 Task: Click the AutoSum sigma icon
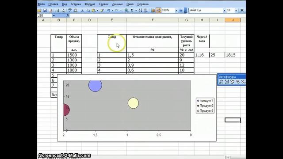pos(132,11)
